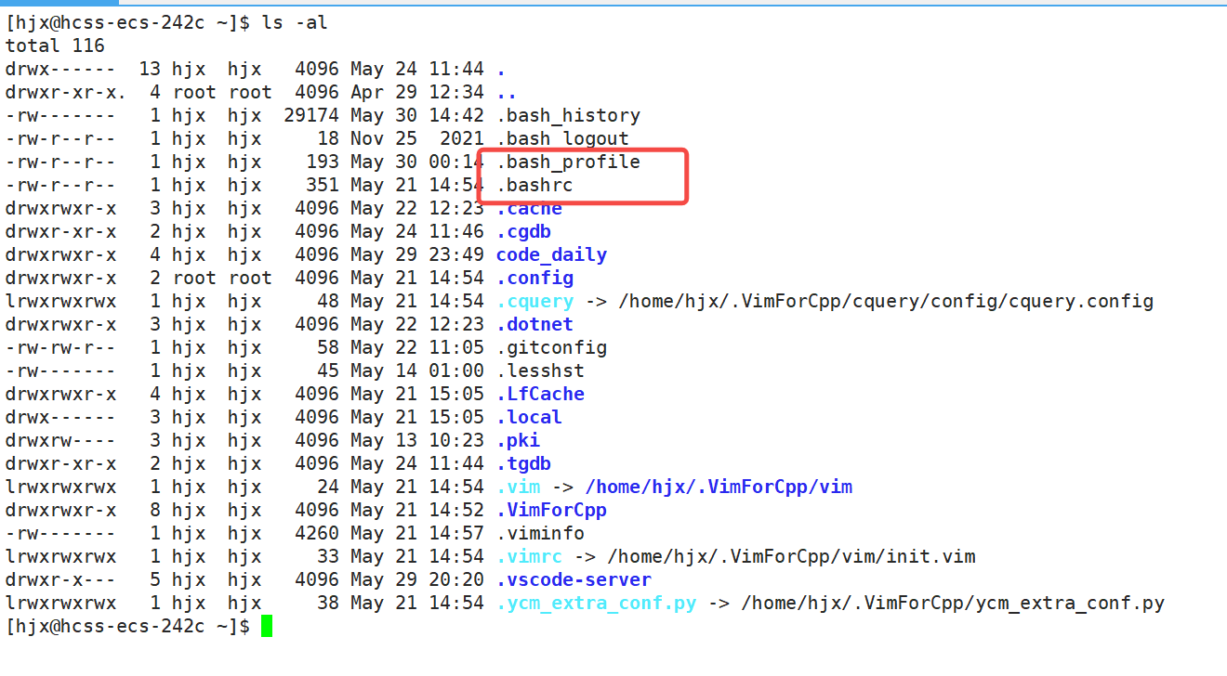
Task: Click the '.gitconfig' file name
Action: coord(551,348)
